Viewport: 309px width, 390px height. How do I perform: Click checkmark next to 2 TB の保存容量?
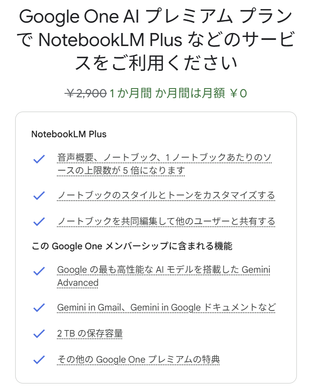[39, 334]
